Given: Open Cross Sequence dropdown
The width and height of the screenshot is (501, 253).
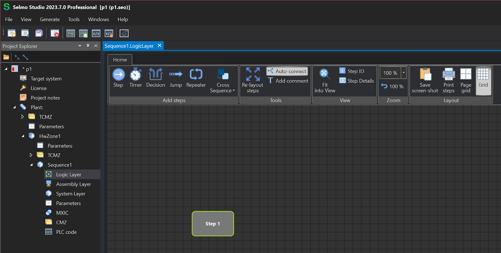Looking at the screenshot, I should pyautogui.click(x=223, y=81).
